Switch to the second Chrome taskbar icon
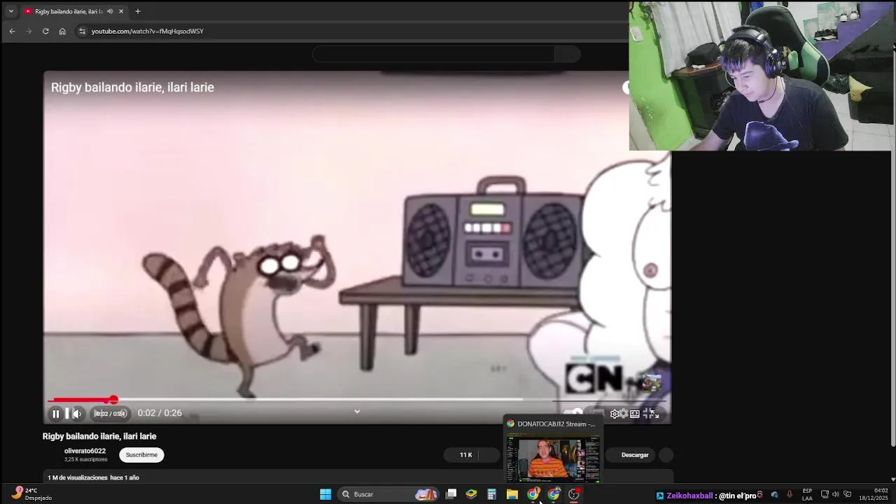 [554, 494]
